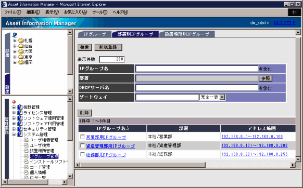
Task: Check the 資産管理部用IPグループ checkbox
Action: pyautogui.click(x=82, y=145)
